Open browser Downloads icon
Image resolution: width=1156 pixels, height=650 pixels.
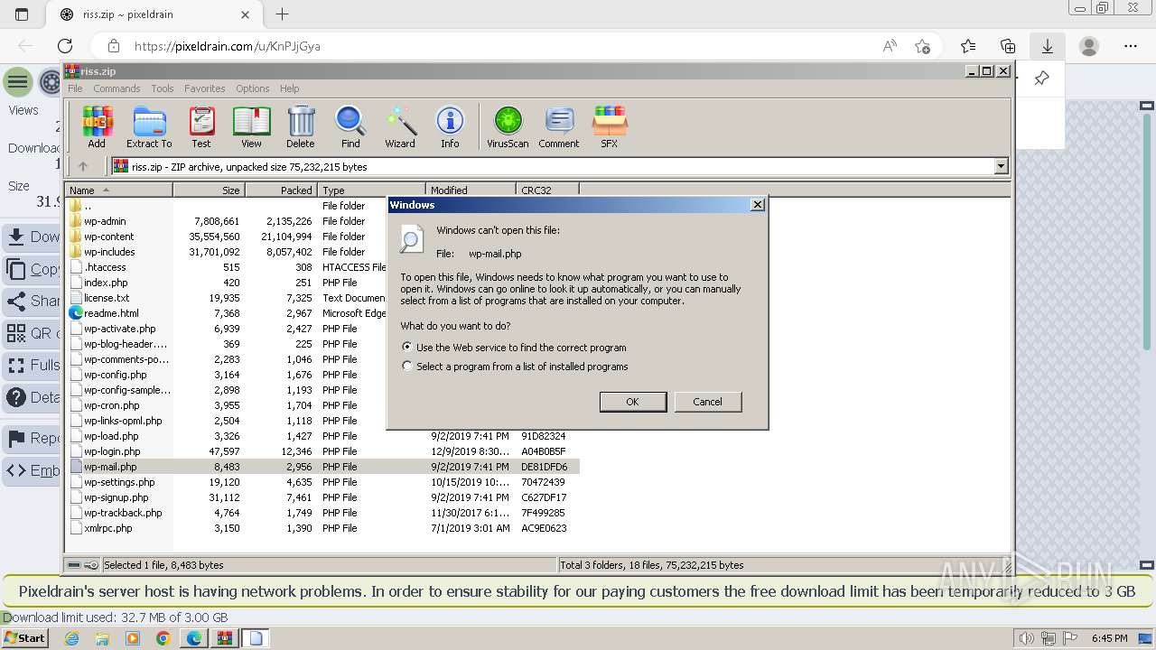pos(1048,46)
